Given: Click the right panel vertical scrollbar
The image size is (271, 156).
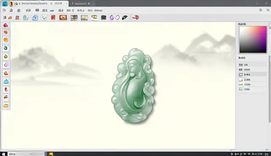Looking at the screenshot, I should [x=269, y=89].
